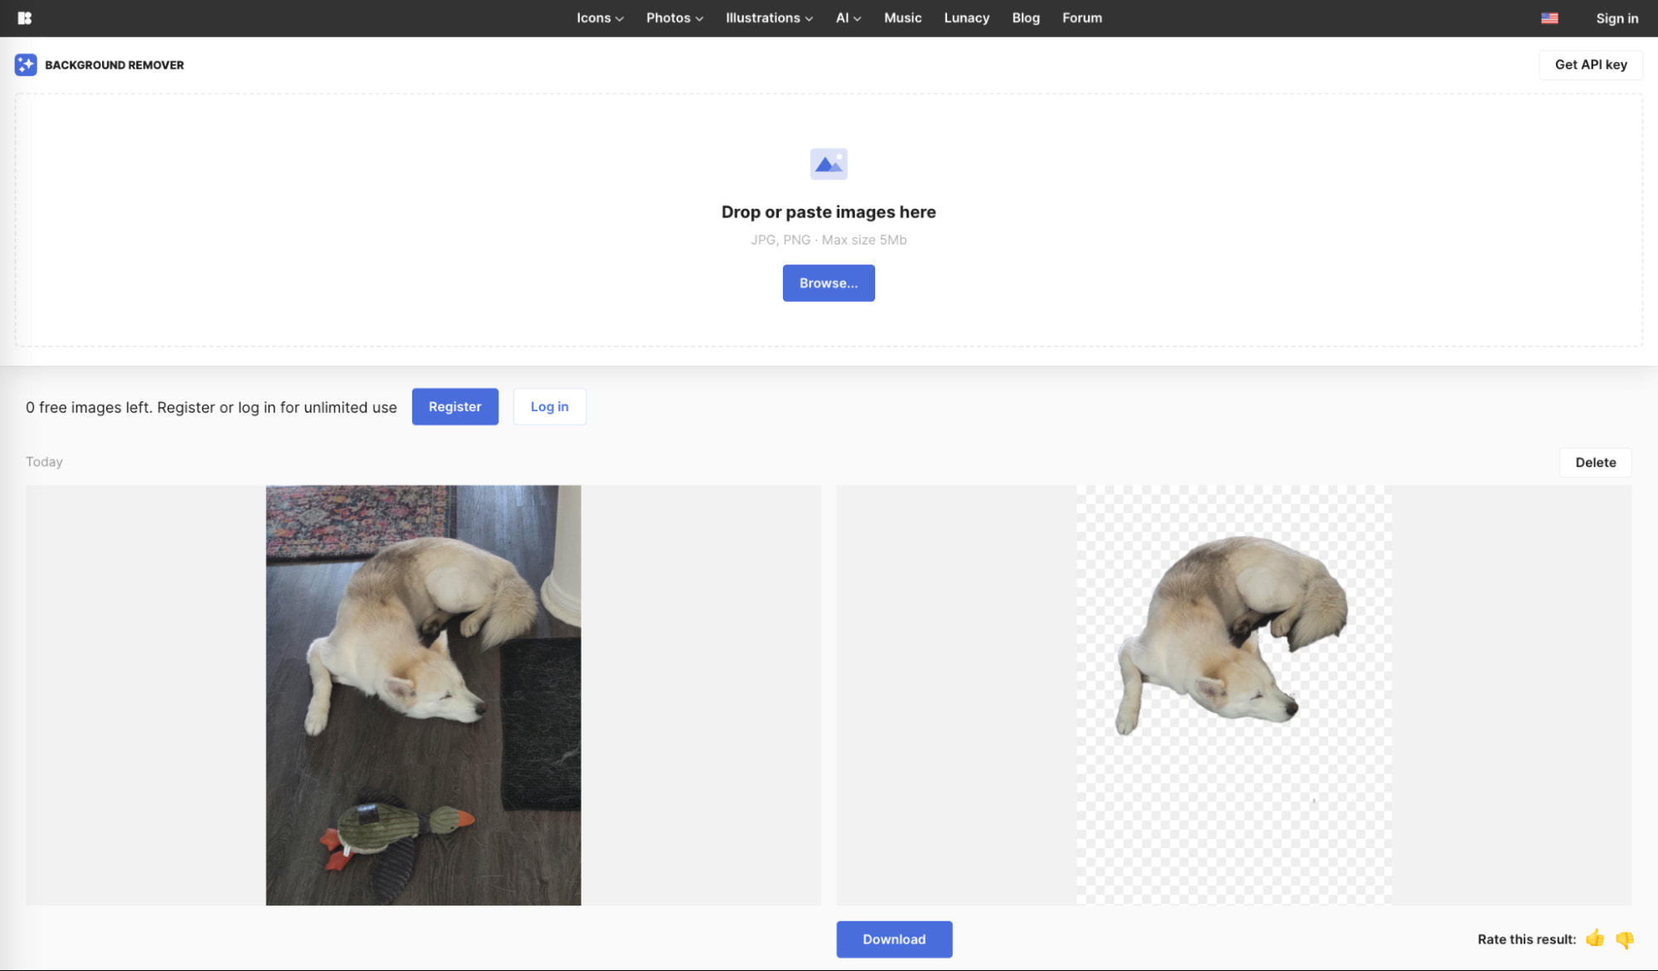Open the Photos dropdown menu
The image size is (1658, 971).
click(x=673, y=17)
